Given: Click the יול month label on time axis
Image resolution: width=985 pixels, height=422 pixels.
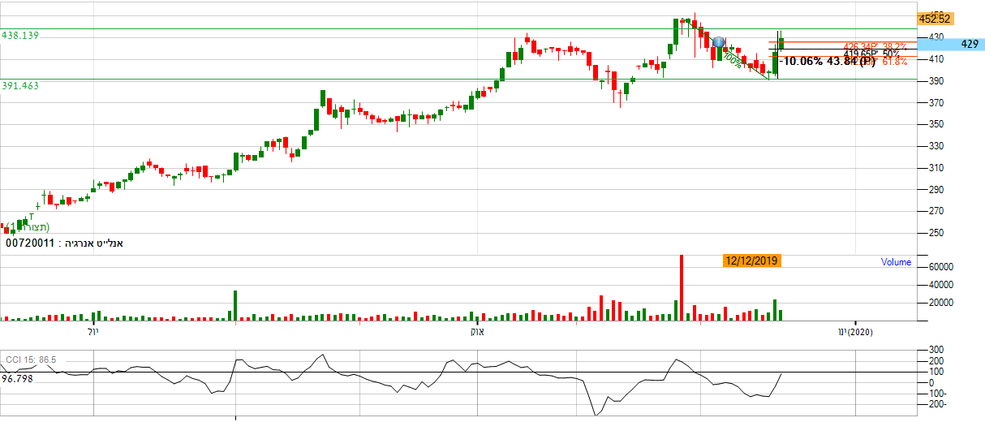Looking at the screenshot, I should click(92, 332).
